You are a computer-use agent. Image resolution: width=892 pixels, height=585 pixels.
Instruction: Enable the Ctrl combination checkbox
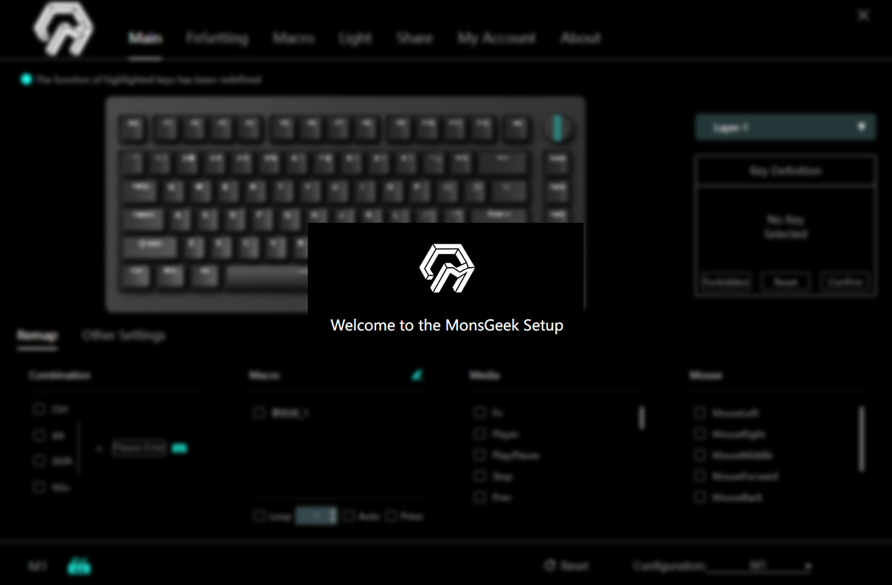pyautogui.click(x=39, y=409)
